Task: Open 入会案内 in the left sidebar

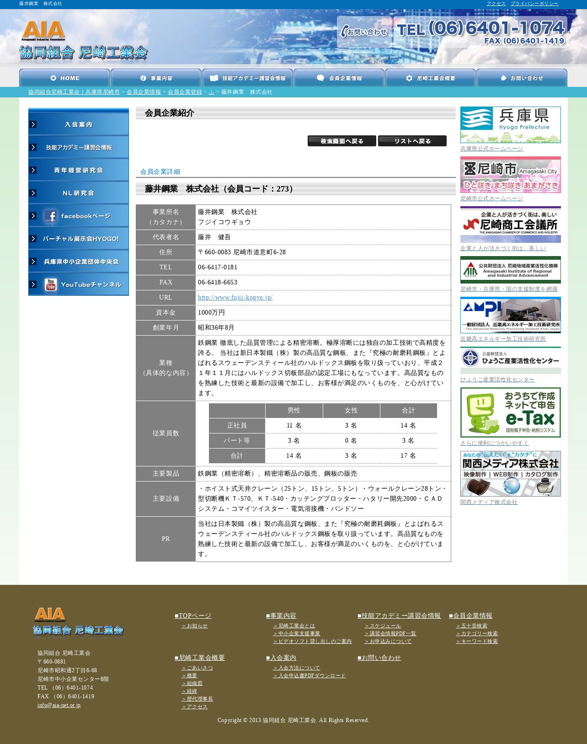Action: pos(79,124)
